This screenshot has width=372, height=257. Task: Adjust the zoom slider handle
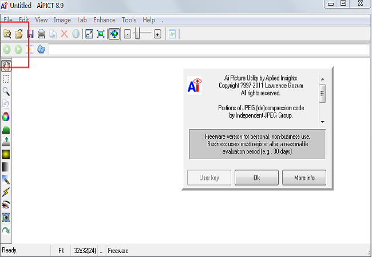click(x=137, y=33)
